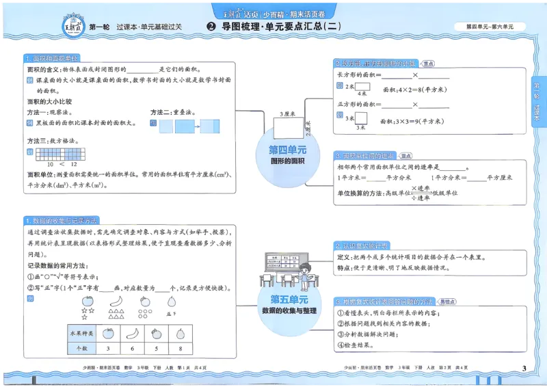This screenshot has height=387, width=547.
Task: Select the 第一轮 过课本 side tab
Action: pos(537,101)
